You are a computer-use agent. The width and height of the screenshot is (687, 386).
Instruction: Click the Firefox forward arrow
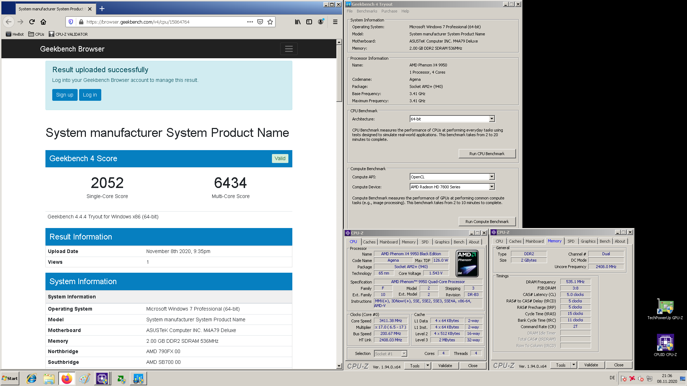[20, 22]
